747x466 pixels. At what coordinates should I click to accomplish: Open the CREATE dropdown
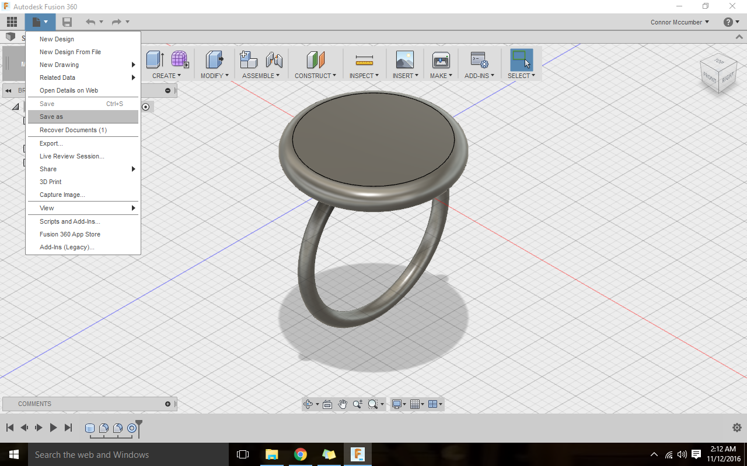pos(166,76)
